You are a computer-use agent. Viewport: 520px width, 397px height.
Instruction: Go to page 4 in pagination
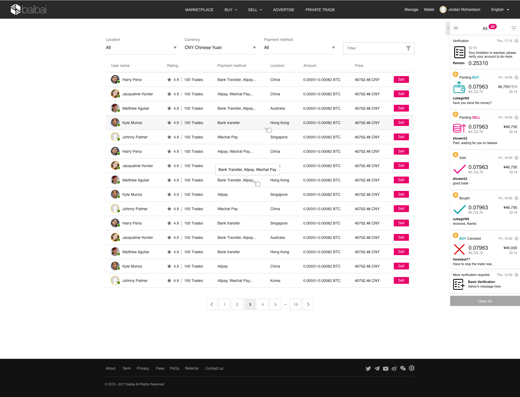coord(262,304)
